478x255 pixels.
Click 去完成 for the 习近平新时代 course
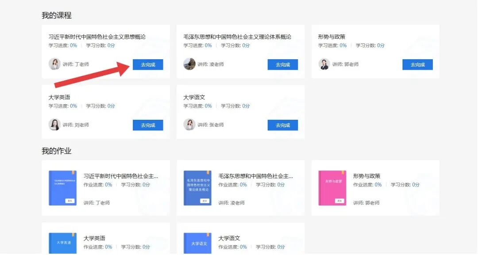[x=148, y=64]
